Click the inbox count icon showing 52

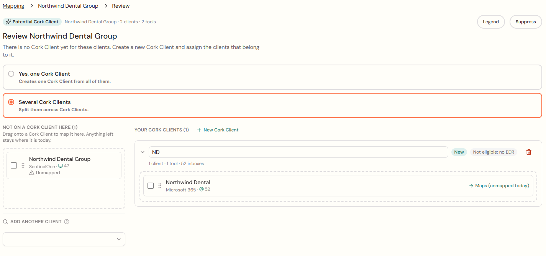(202, 189)
